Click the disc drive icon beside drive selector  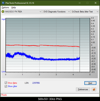[x=3, y=11]
